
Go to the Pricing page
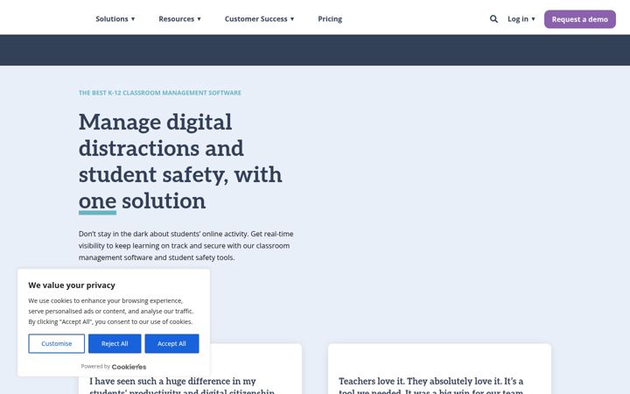click(330, 19)
